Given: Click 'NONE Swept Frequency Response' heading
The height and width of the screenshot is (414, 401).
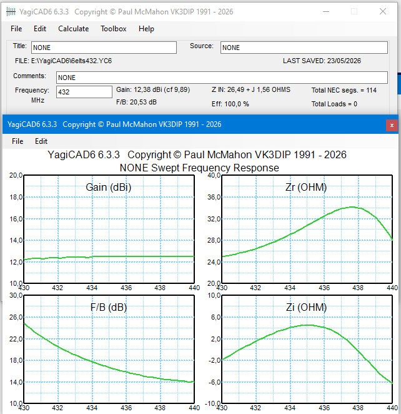Looking at the screenshot, I should point(199,168).
